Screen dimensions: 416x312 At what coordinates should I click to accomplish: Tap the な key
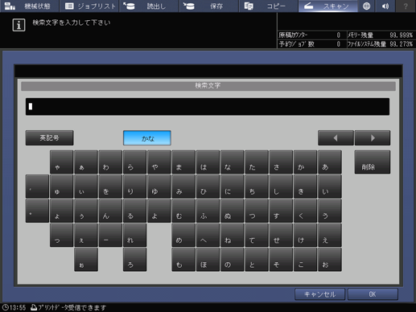pyautogui.click(x=233, y=162)
